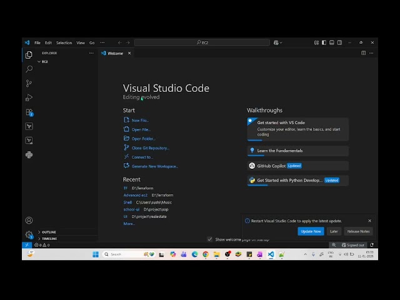Split the editor to the right

pyautogui.click(x=364, y=53)
